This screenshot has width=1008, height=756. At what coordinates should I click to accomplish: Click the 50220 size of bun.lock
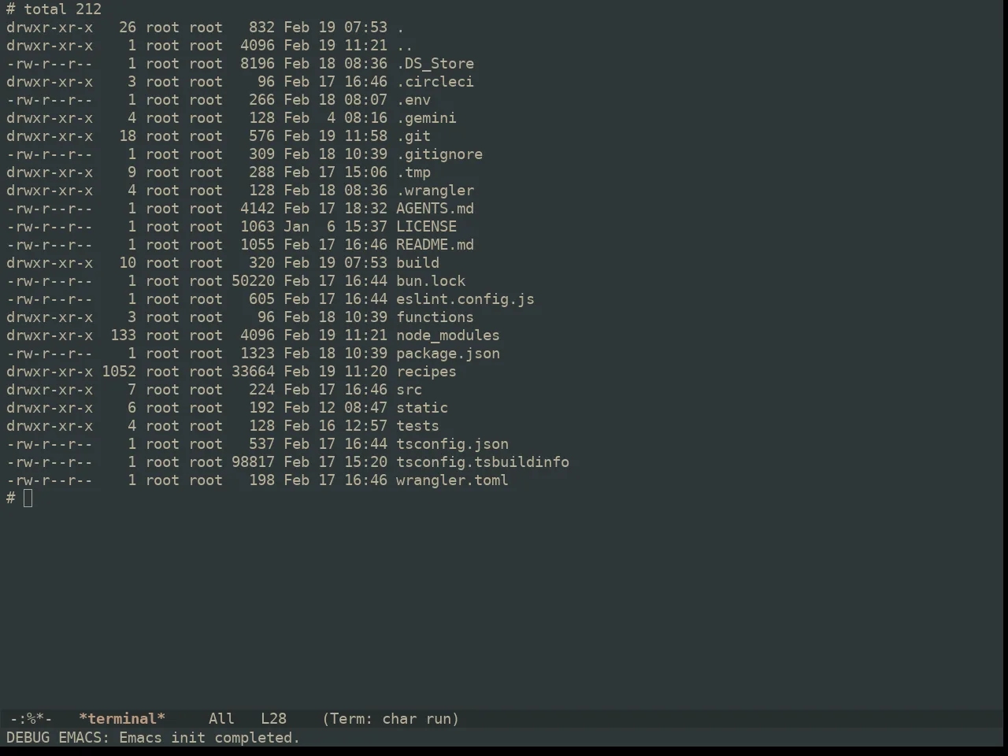[253, 281]
